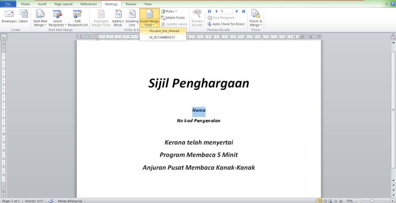Screen dimensions: 396x203
Task: Open the Envelopes tool
Action: [x=9, y=16]
